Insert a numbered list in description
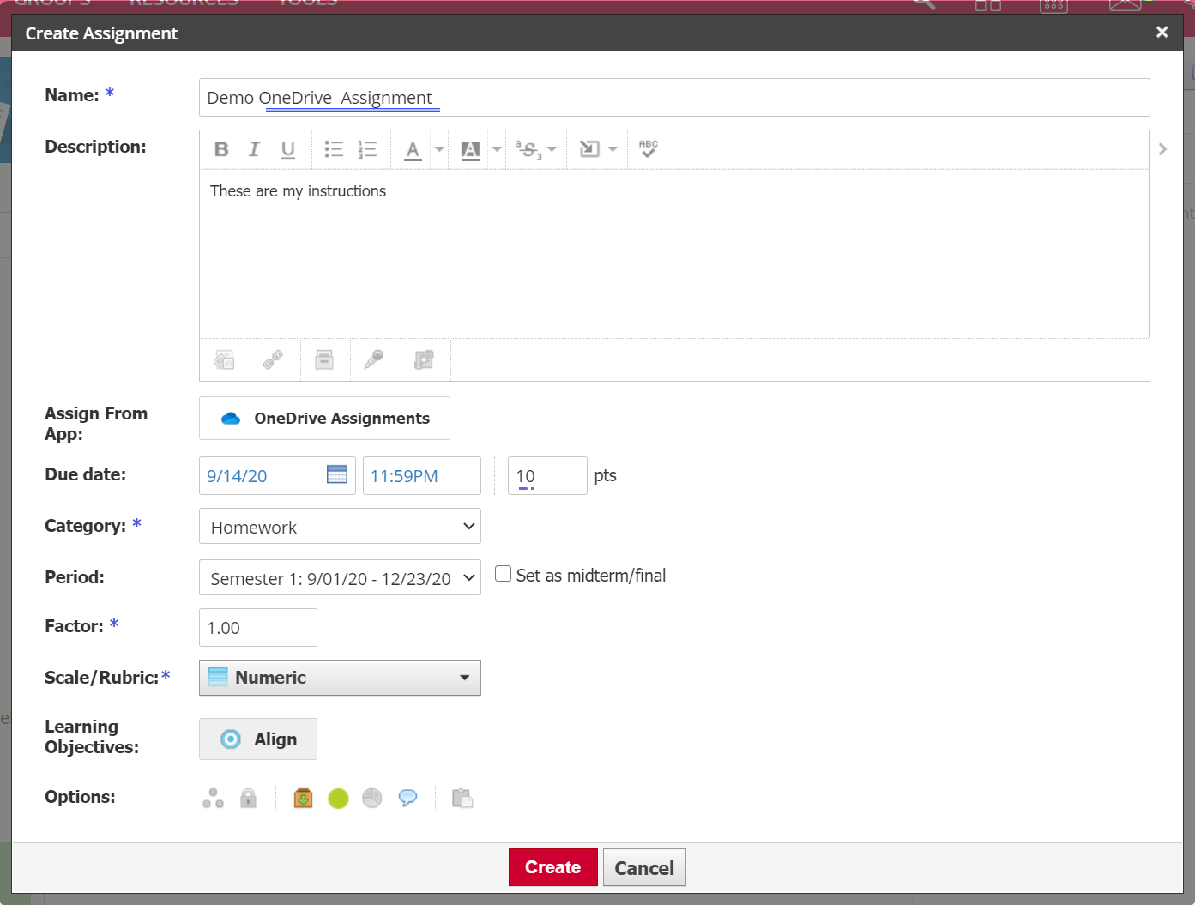1195x905 pixels. pyautogui.click(x=367, y=149)
